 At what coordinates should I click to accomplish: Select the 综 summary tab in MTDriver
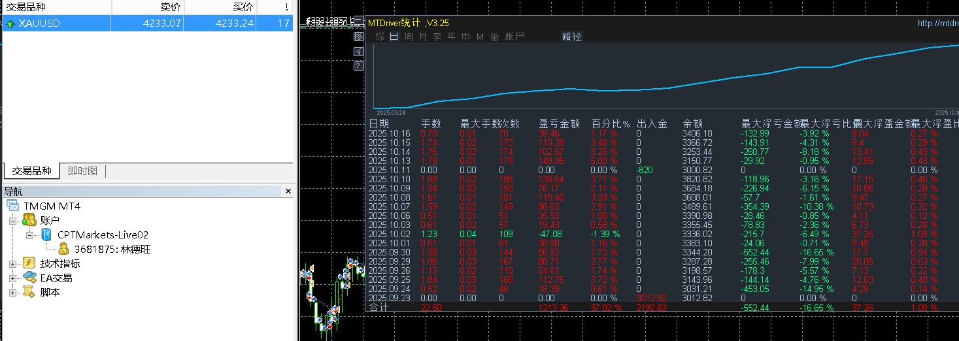pos(380,37)
